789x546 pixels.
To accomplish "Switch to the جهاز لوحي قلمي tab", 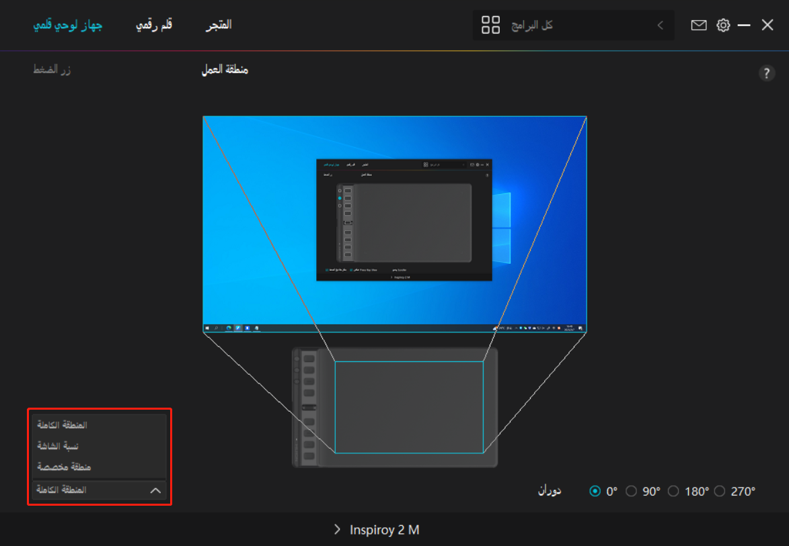I will pos(68,25).
